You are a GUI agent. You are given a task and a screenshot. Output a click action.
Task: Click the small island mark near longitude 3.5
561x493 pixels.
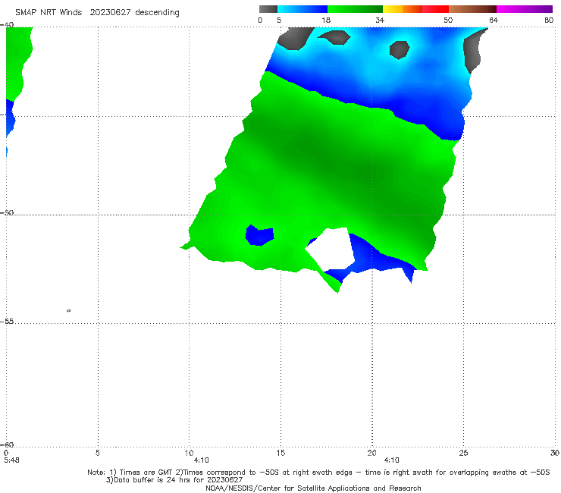tap(69, 311)
